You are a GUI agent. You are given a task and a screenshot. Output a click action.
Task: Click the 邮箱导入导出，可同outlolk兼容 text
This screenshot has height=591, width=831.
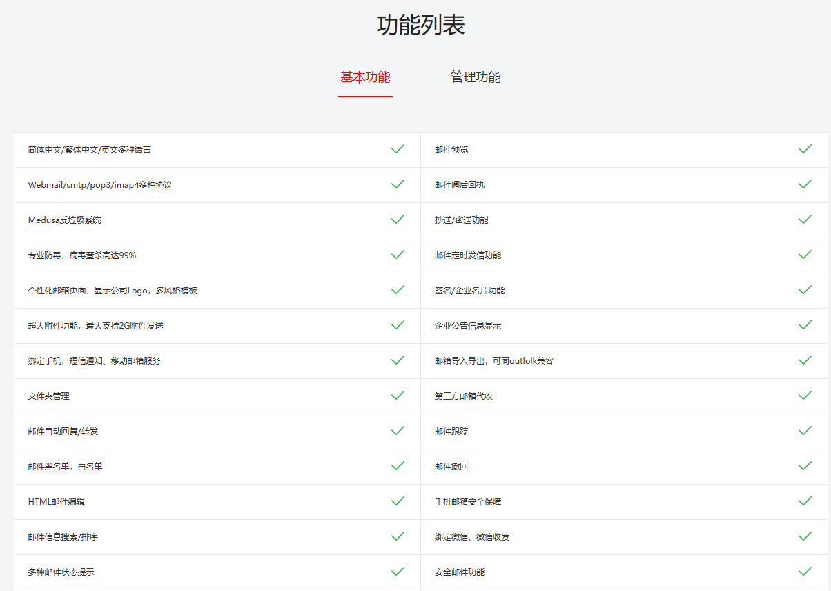(x=494, y=361)
